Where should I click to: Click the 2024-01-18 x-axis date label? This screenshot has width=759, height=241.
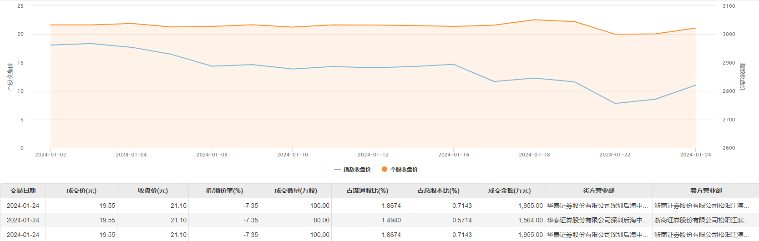[x=534, y=155]
